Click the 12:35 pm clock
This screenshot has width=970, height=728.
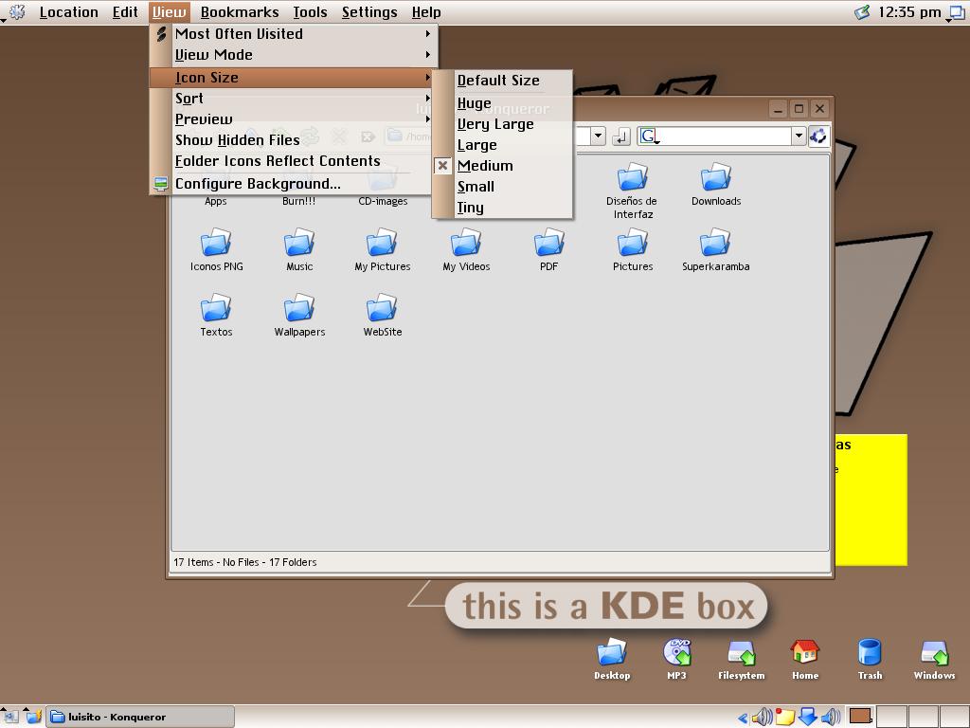[909, 12]
